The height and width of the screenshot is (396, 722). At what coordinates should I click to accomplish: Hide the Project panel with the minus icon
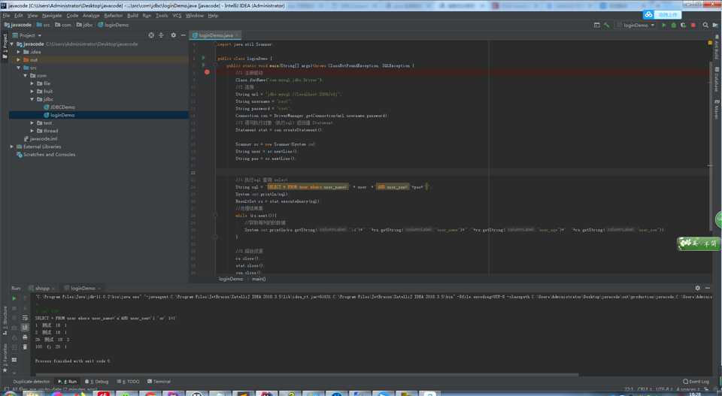coord(183,35)
